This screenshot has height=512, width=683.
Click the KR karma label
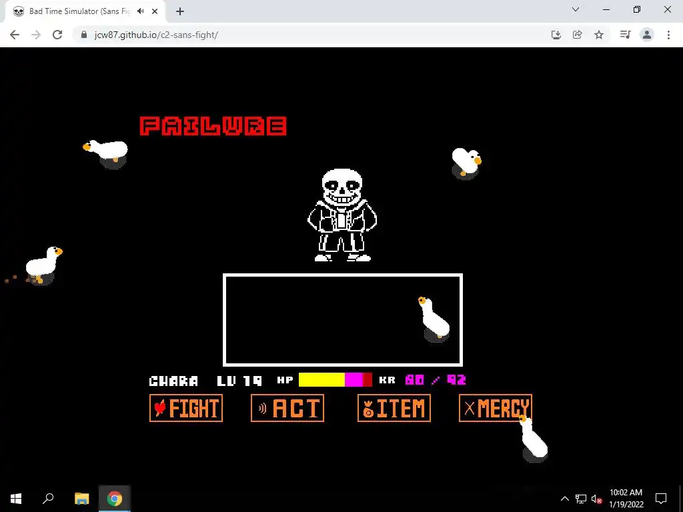(388, 380)
